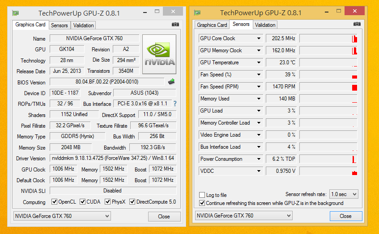This screenshot has width=379, height=234.
Task: Click the Power Consumption history graph
Action: [x=328, y=159]
